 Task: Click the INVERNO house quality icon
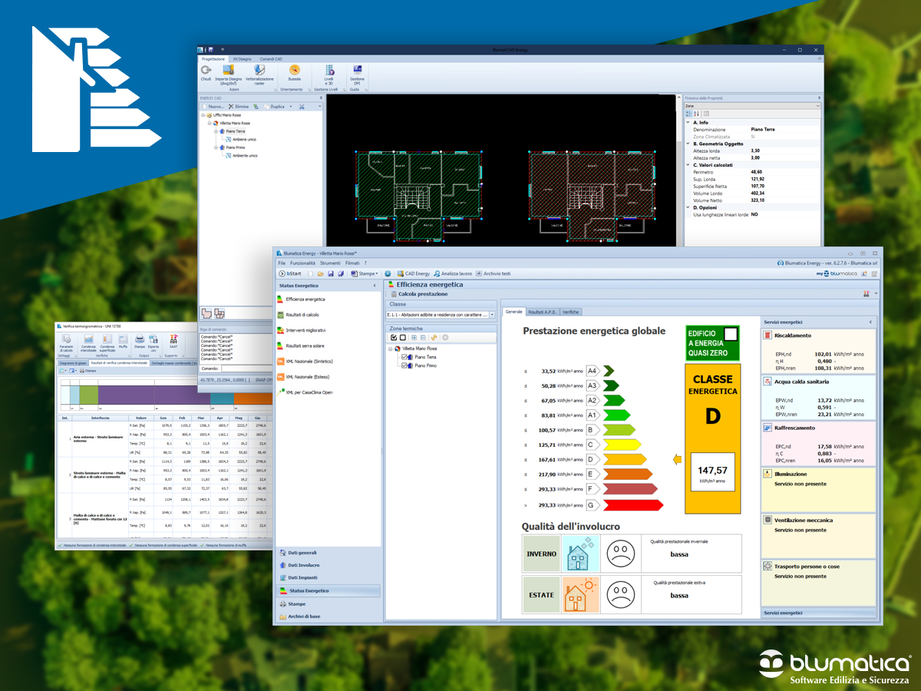(x=580, y=554)
